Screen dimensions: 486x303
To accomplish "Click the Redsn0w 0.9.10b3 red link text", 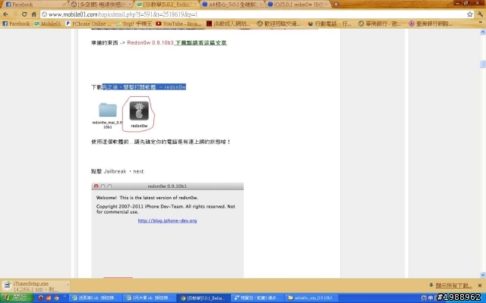I will (x=150, y=42).
